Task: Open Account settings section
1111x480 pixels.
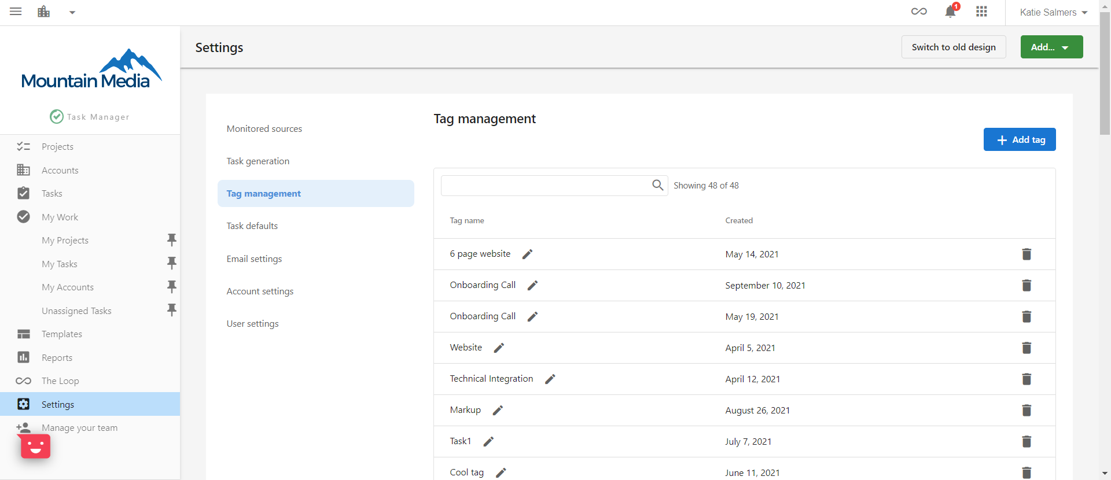Action: [x=260, y=291]
